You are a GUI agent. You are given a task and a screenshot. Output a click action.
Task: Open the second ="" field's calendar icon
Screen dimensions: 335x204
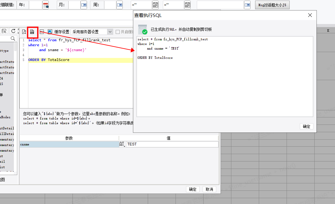pos(187,5)
